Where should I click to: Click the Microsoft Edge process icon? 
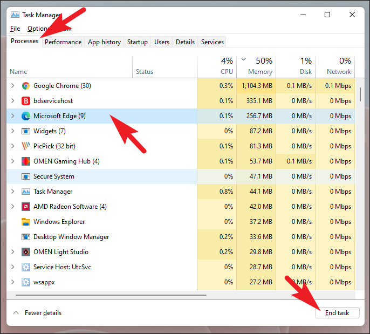click(x=26, y=116)
